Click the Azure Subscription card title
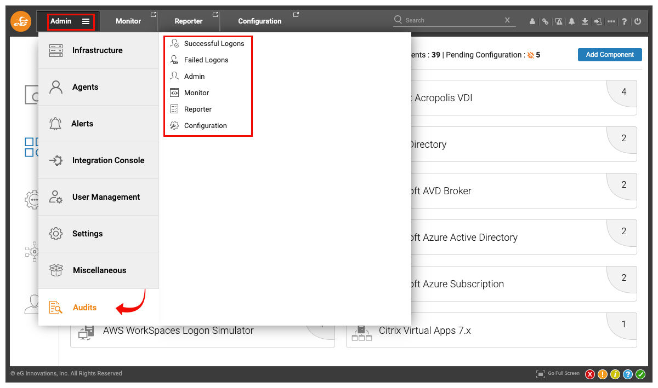 (x=457, y=284)
